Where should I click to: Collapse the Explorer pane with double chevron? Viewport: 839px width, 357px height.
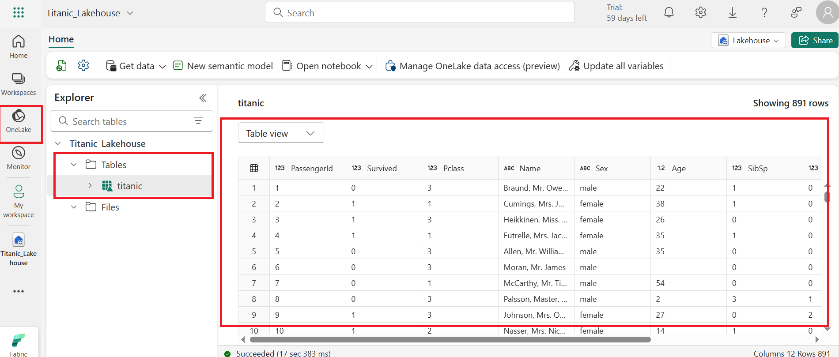[x=203, y=98]
